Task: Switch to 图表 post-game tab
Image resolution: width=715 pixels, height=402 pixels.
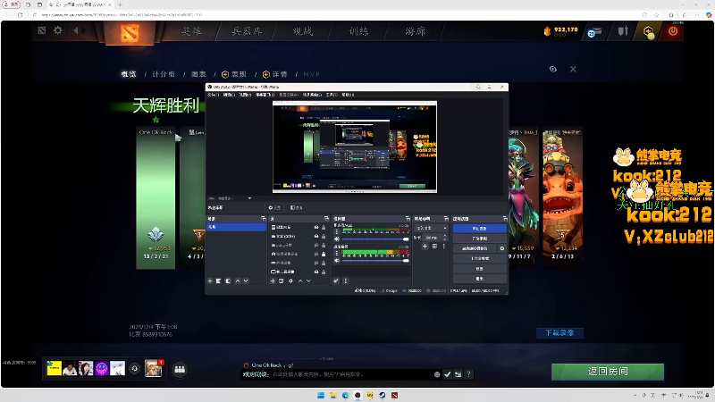Action: [x=198, y=74]
